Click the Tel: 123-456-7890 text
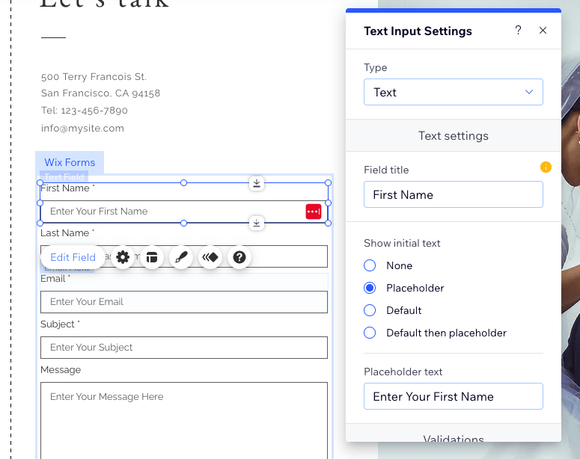The height and width of the screenshot is (459, 580). (85, 111)
